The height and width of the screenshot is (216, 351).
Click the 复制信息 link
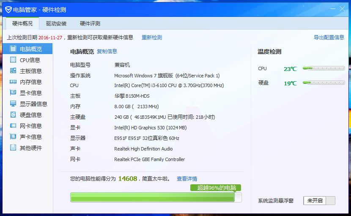point(107,52)
